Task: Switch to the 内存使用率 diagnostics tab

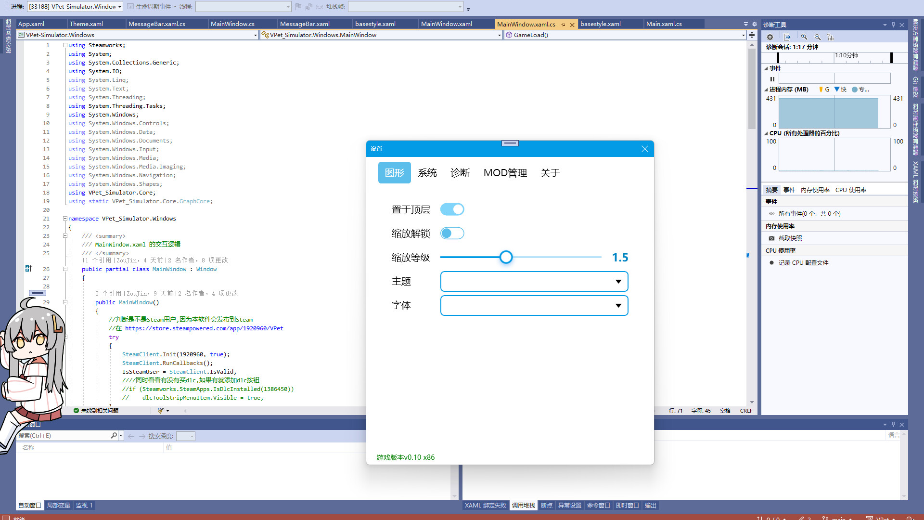Action: (815, 190)
